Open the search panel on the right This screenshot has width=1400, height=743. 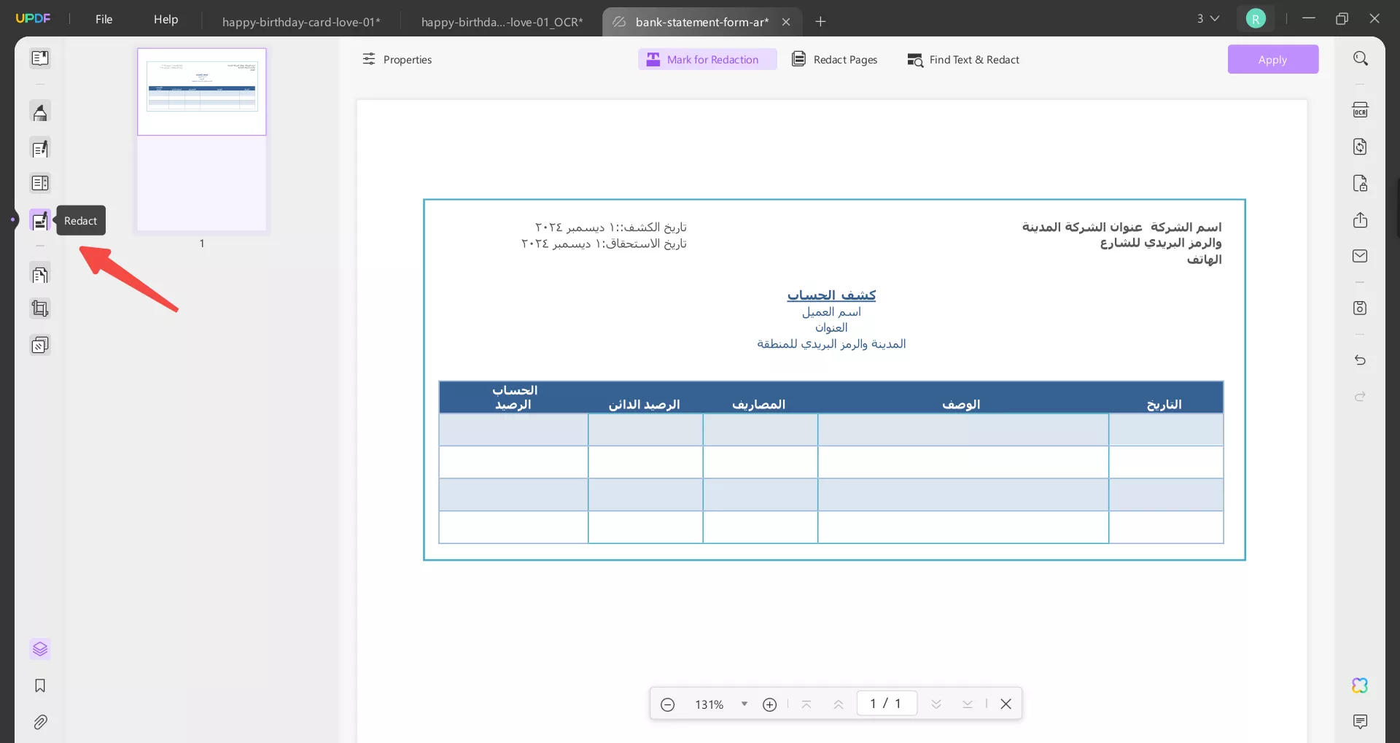[1361, 58]
